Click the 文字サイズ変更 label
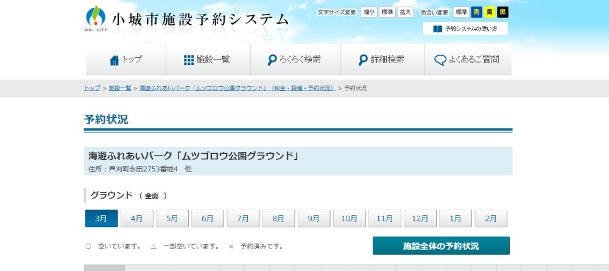 [337, 12]
